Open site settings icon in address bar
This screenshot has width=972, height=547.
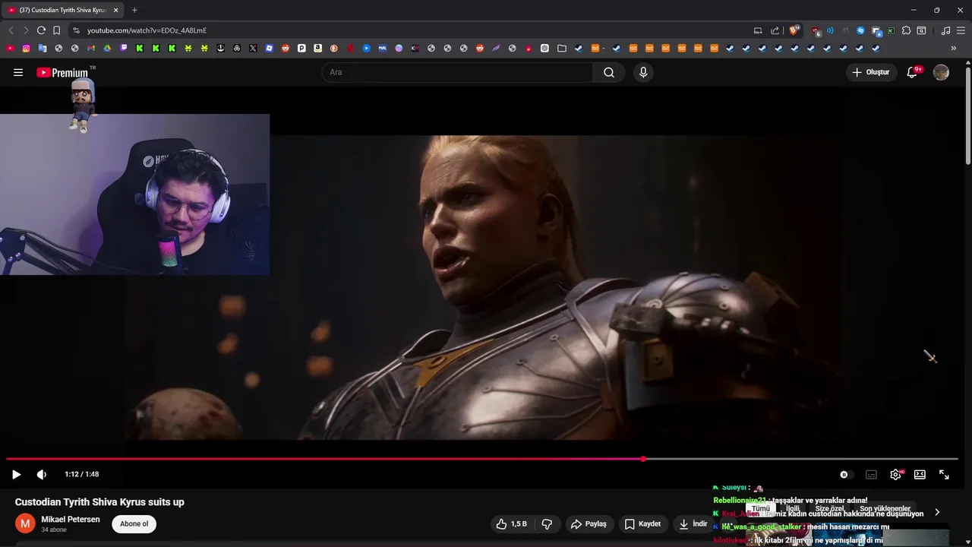click(x=76, y=30)
